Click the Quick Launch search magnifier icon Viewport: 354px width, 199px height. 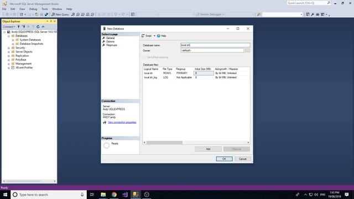click(329, 3)
